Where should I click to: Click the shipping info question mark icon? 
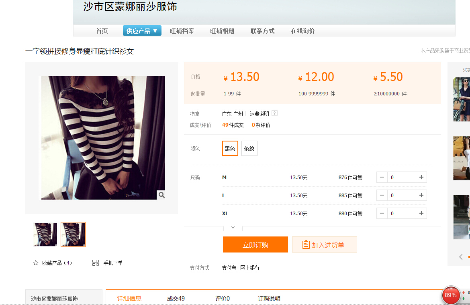tap(274, 113)
